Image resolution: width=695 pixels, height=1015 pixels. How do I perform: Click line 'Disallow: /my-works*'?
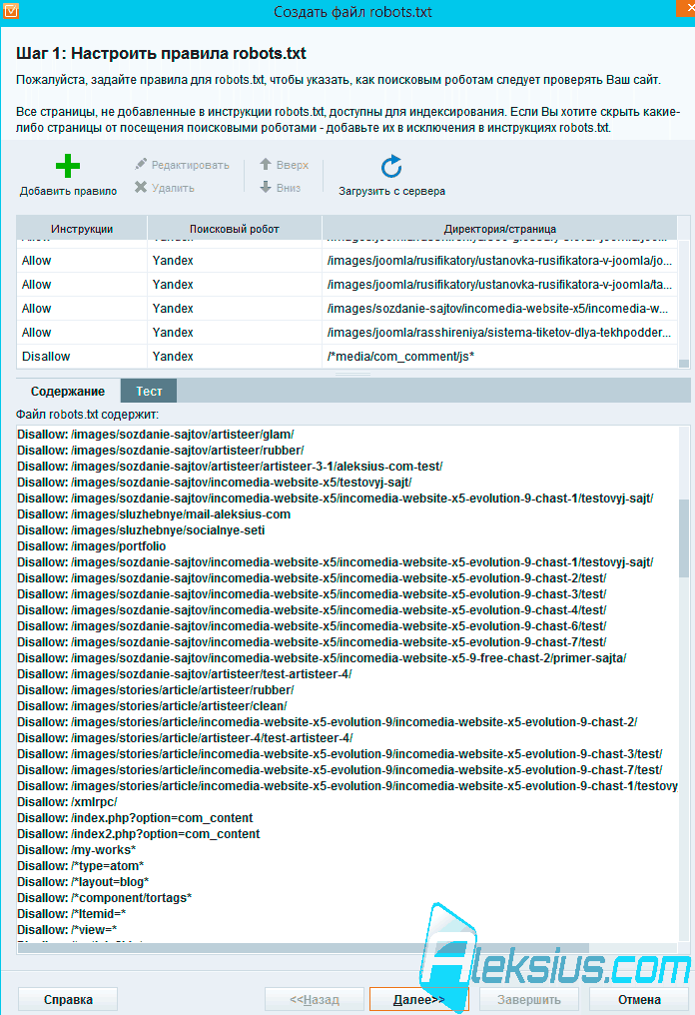pyautogui.click(x=76, y=850)
